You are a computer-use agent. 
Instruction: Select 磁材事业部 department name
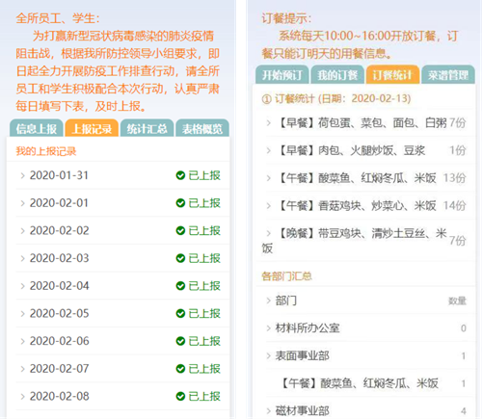click(x=303, y=410)
